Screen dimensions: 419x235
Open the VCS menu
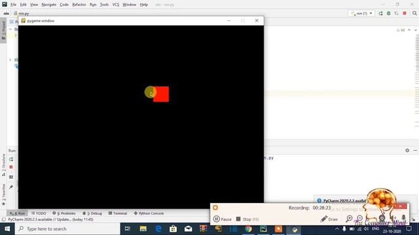click(x=116, y=5)
